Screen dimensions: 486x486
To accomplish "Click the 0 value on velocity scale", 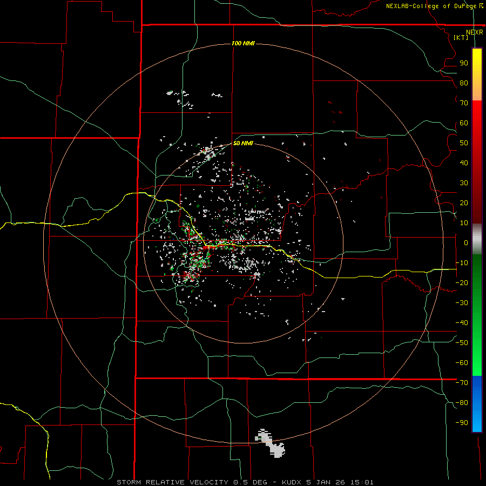I will tap(466, 243).
